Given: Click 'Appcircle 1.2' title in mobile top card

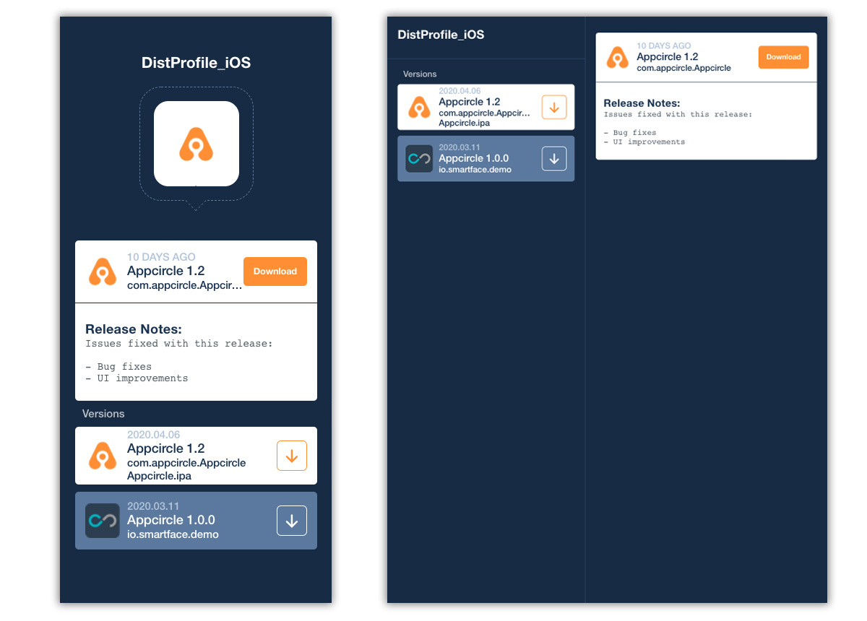Looking at the screenshot, I should click(165, 271).
